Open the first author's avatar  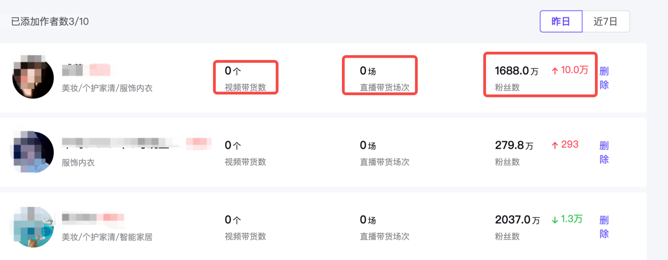point(33,77)
